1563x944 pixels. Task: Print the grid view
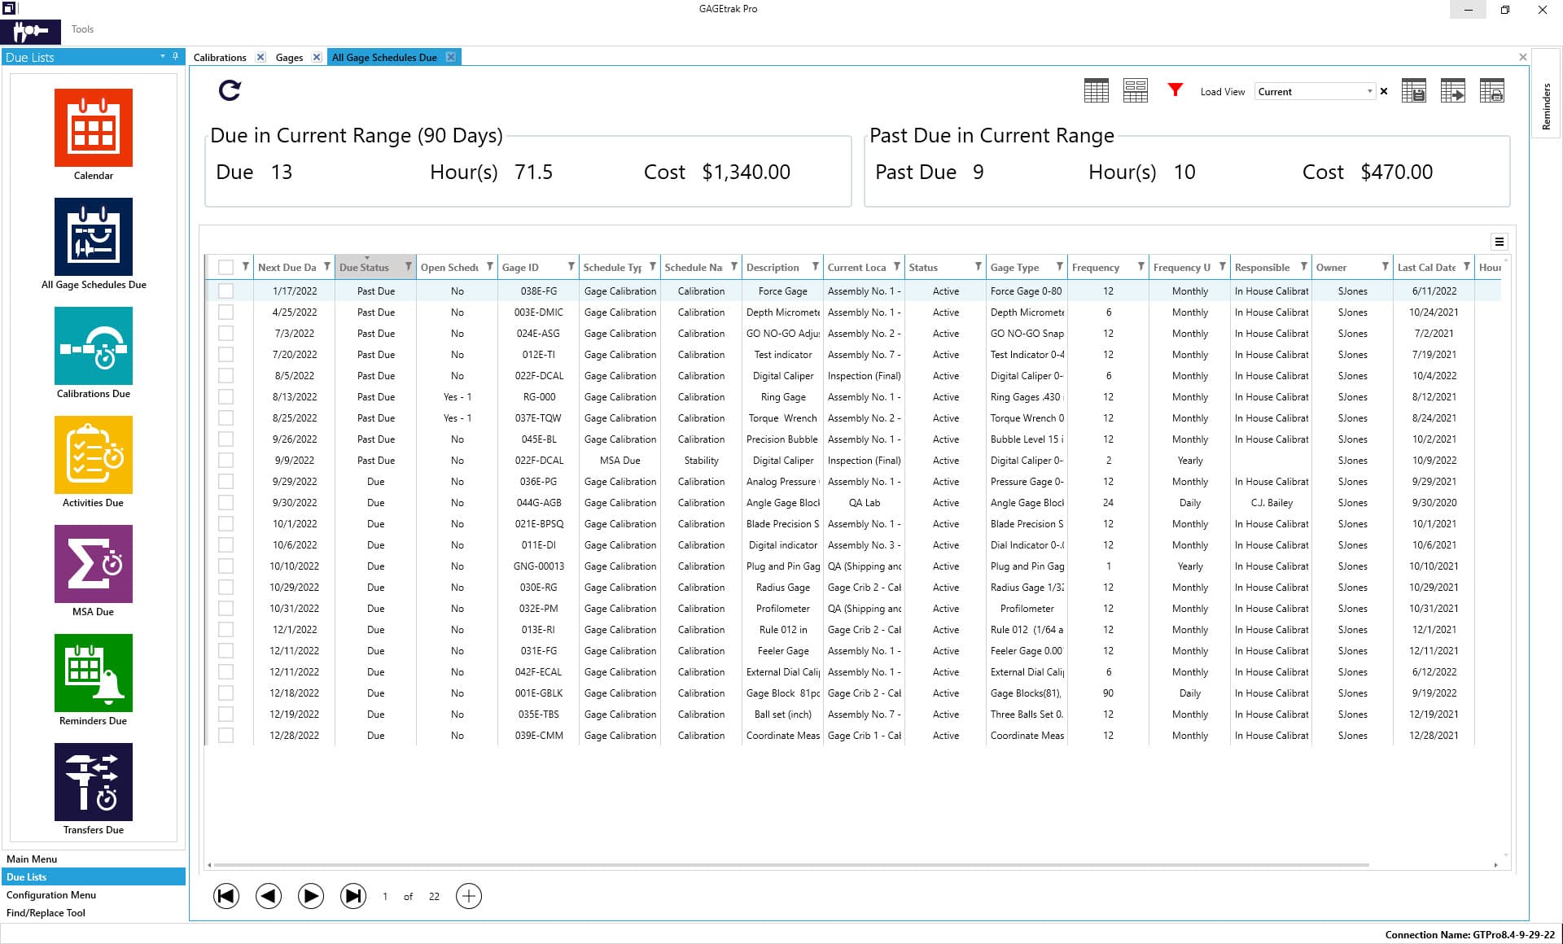[x=1494, y=91]
